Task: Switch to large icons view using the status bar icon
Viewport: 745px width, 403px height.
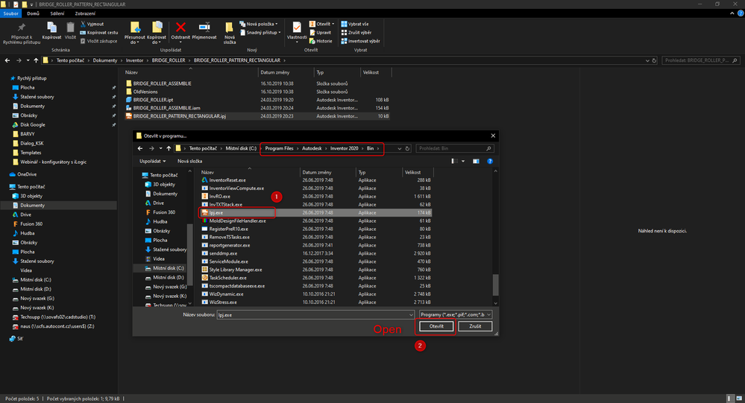Action: pos(738,399)
